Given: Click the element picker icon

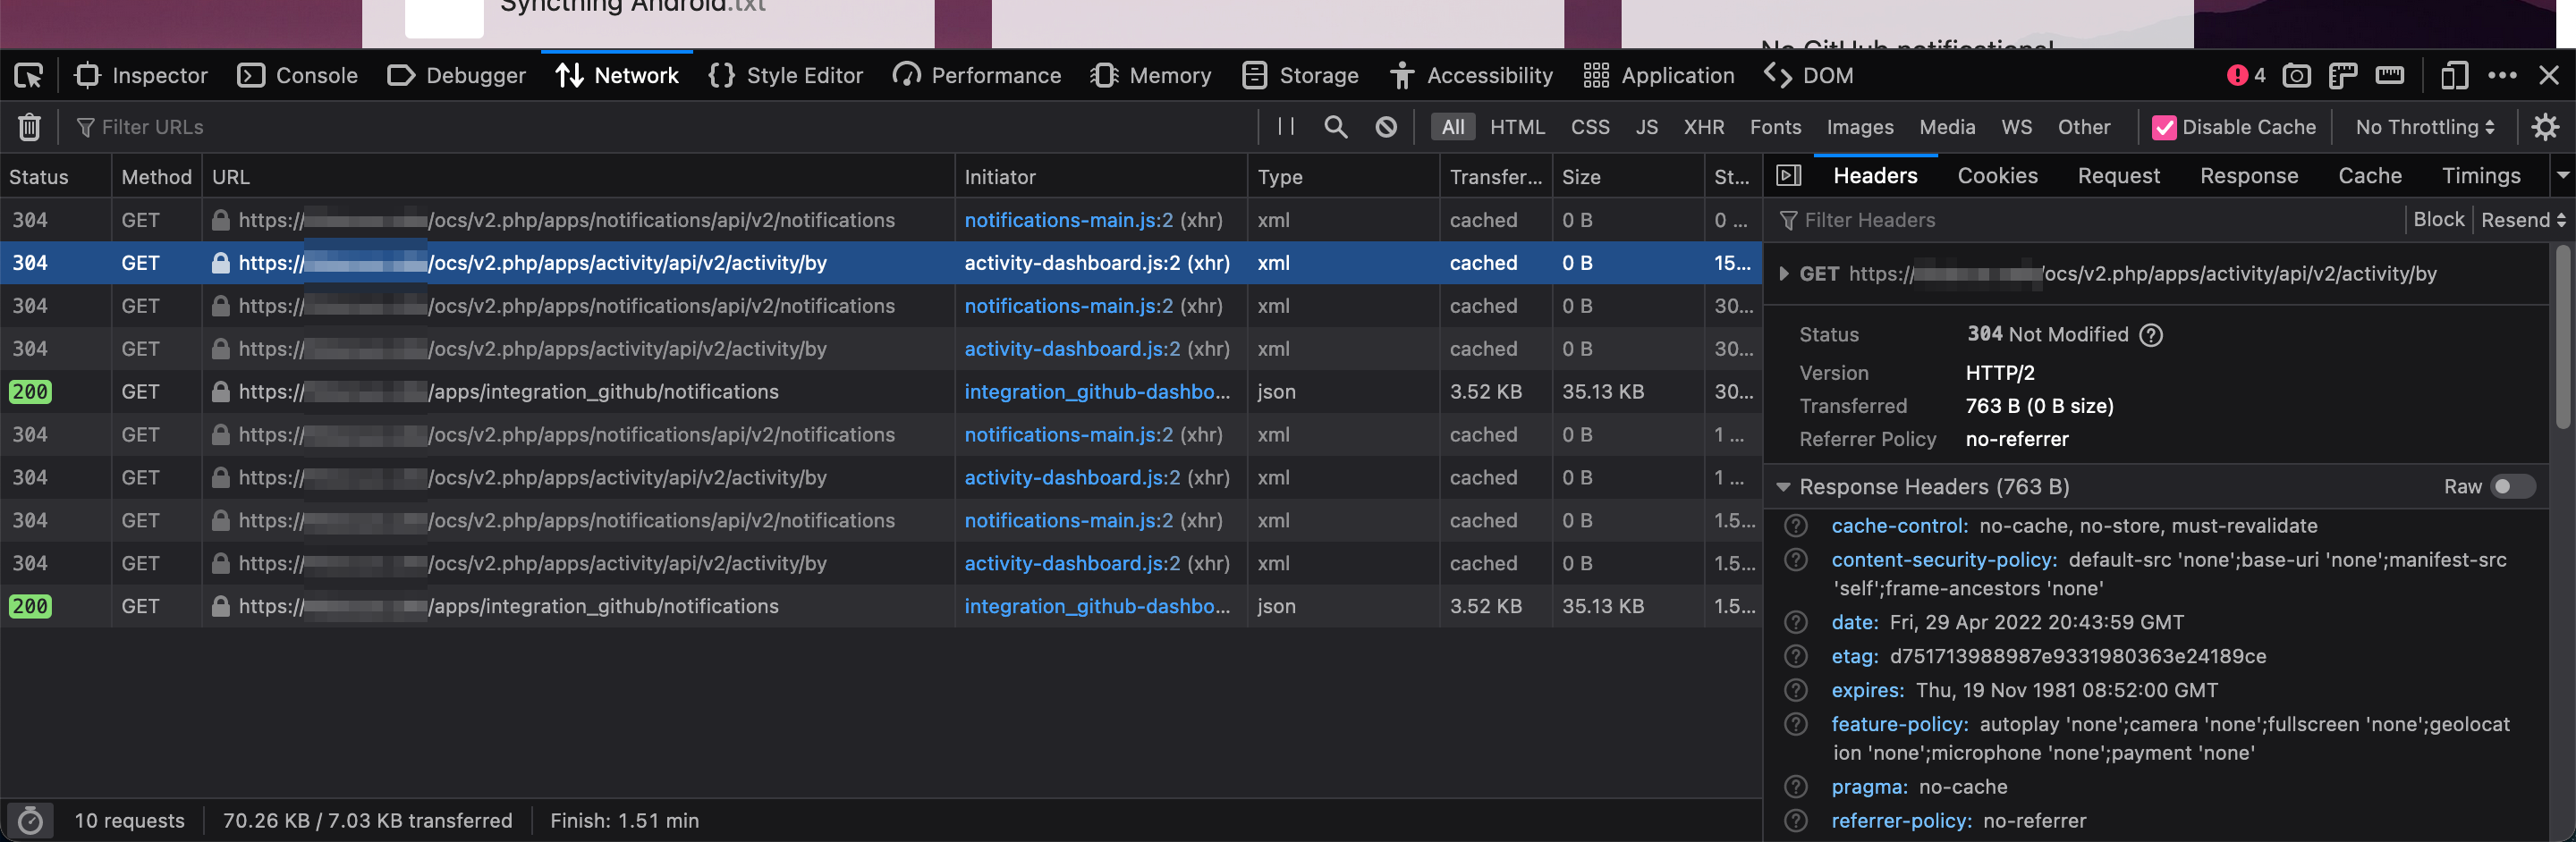Looking at the screenshot, I should click(30, 75).
